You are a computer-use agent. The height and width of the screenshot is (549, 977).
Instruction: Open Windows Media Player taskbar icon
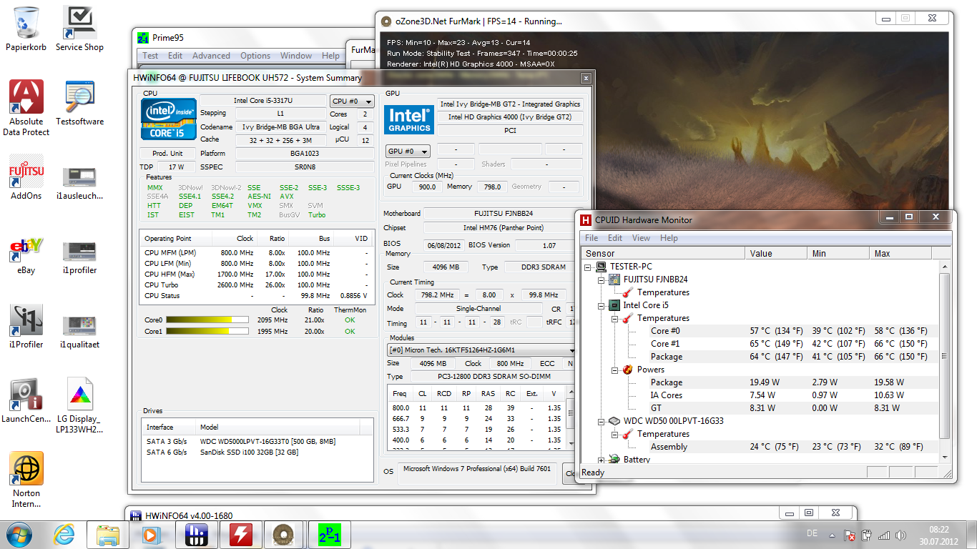pos(152,534)
